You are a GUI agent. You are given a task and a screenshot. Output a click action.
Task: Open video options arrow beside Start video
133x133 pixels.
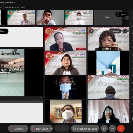coord(51,129)
